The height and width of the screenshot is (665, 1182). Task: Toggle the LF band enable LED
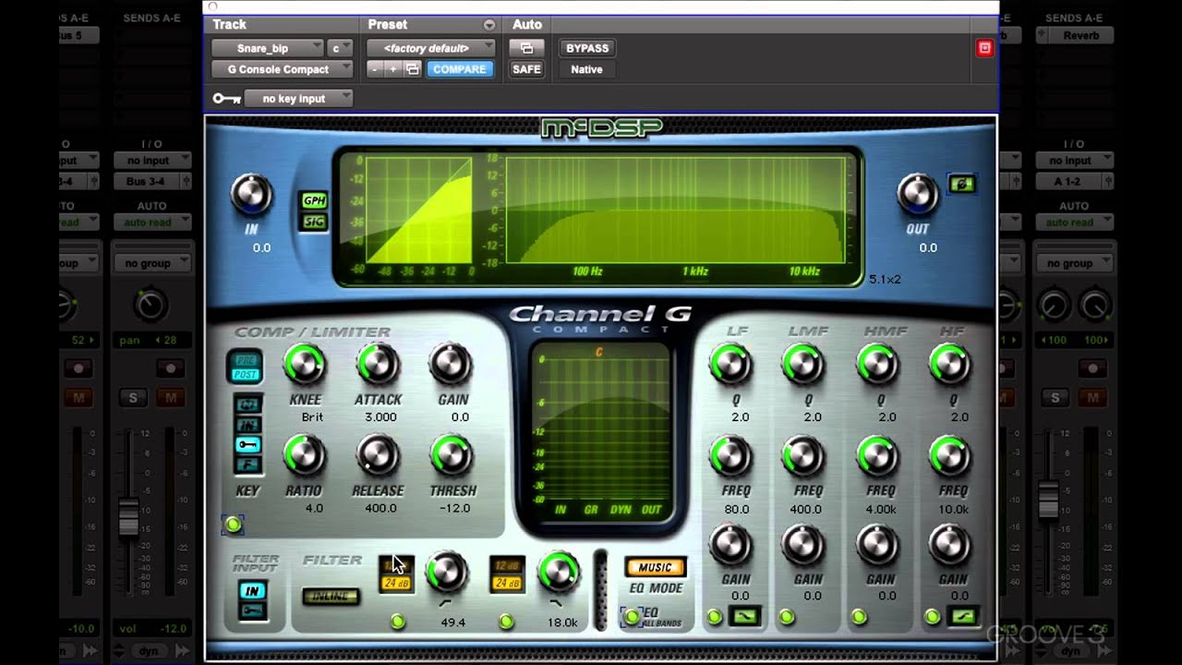[x=714, y=616]
